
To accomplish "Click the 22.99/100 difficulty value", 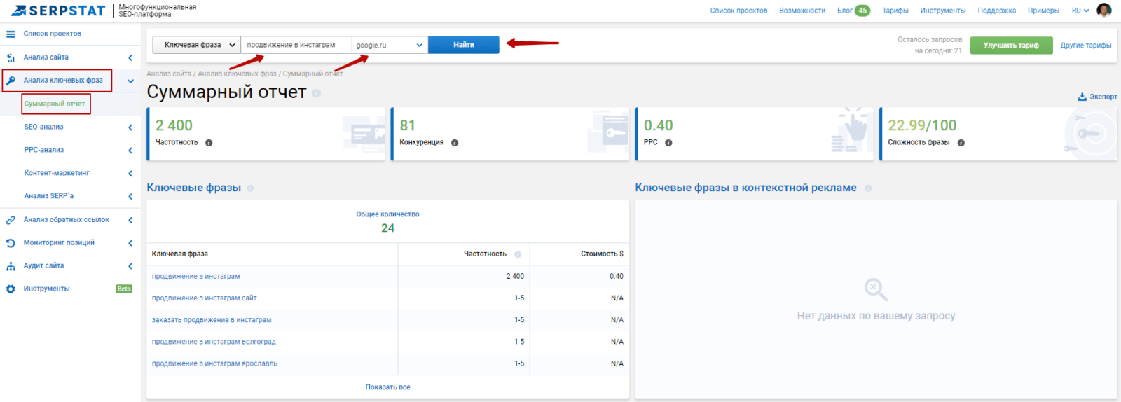I will (x=922, y=125).
